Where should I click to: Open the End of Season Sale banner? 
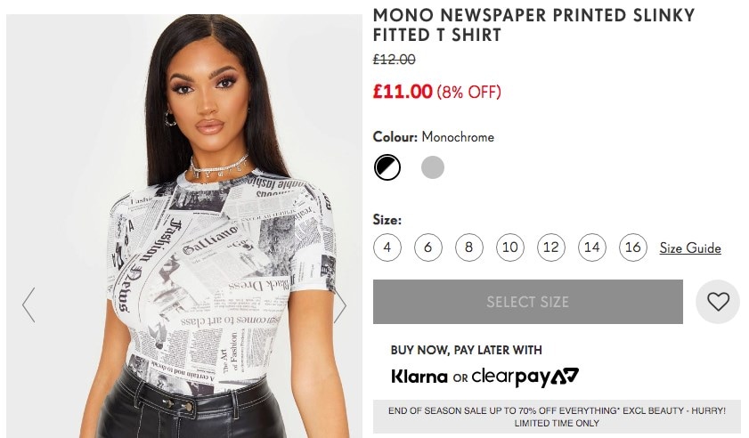click(557, 417)
